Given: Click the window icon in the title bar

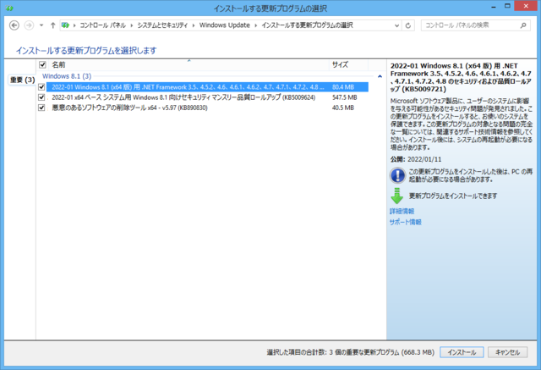Looking at the screenshot, I should (x=9, y=8).
